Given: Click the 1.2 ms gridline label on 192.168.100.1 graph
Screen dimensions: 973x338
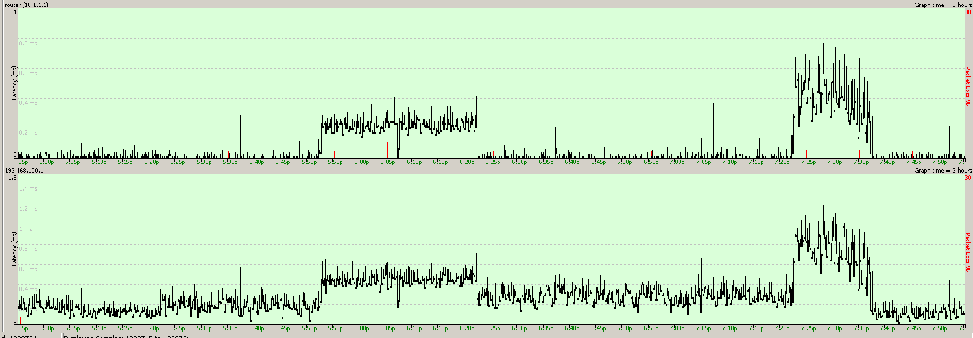Looking at the screenshot, I should click(x=29, y=208).
